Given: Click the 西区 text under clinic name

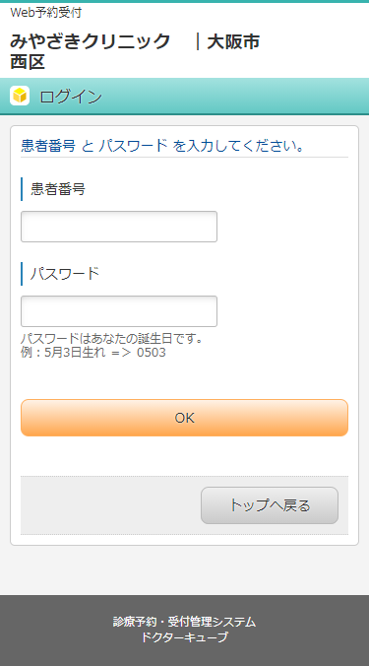Looking at the screenshot, I should [28, 62].
